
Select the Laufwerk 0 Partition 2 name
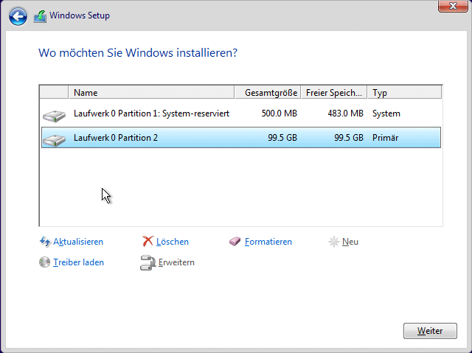(116, 138)
